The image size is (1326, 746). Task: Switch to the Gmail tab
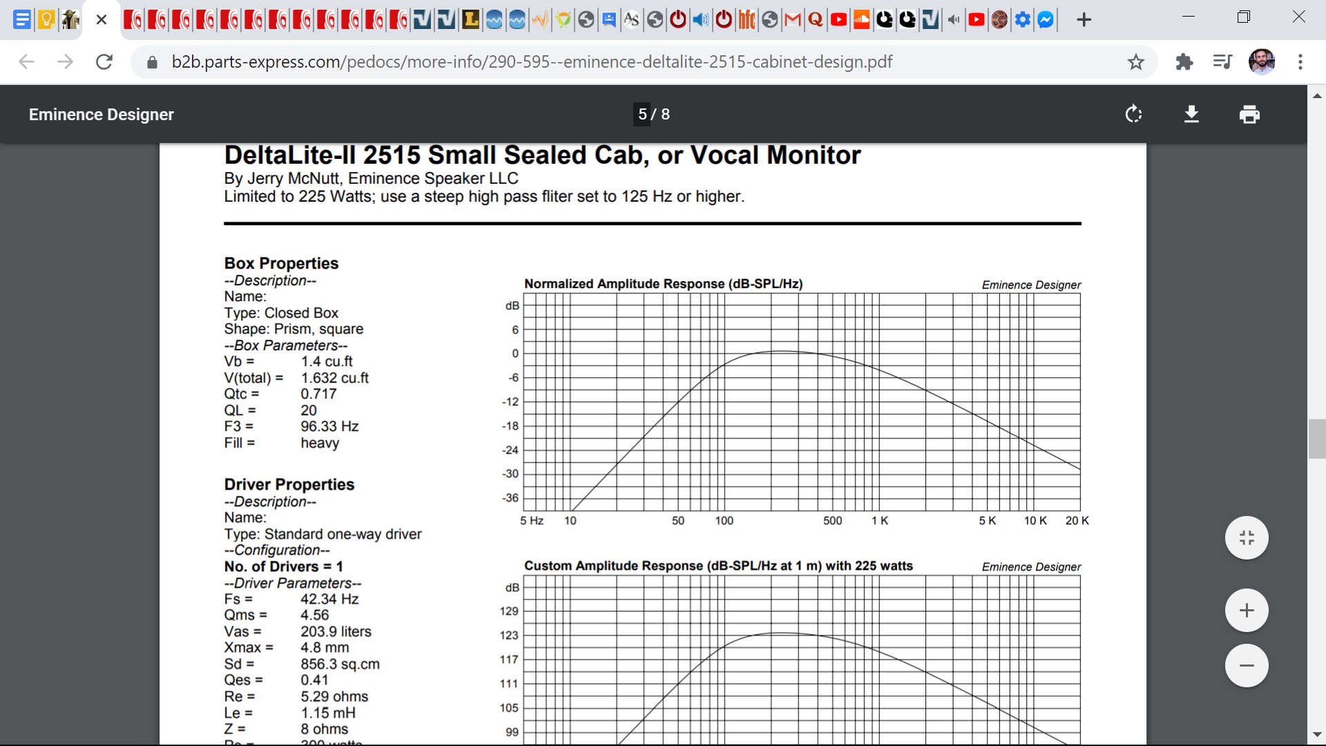click(x=793, y=19)
